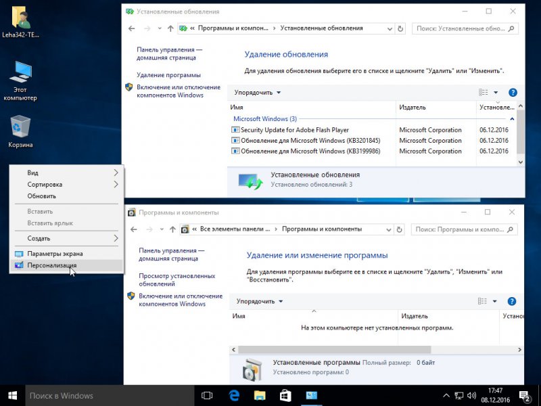
Task: Sort by Издатель column in updates window
Action: (436, 108)
